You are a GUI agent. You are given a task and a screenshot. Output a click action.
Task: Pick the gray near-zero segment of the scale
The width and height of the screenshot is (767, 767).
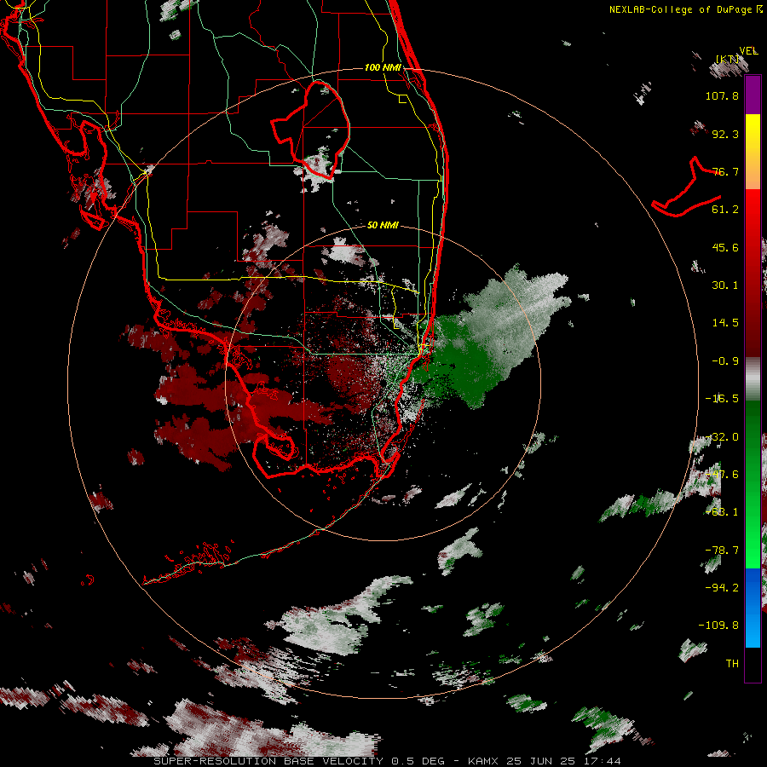[753, 379]
